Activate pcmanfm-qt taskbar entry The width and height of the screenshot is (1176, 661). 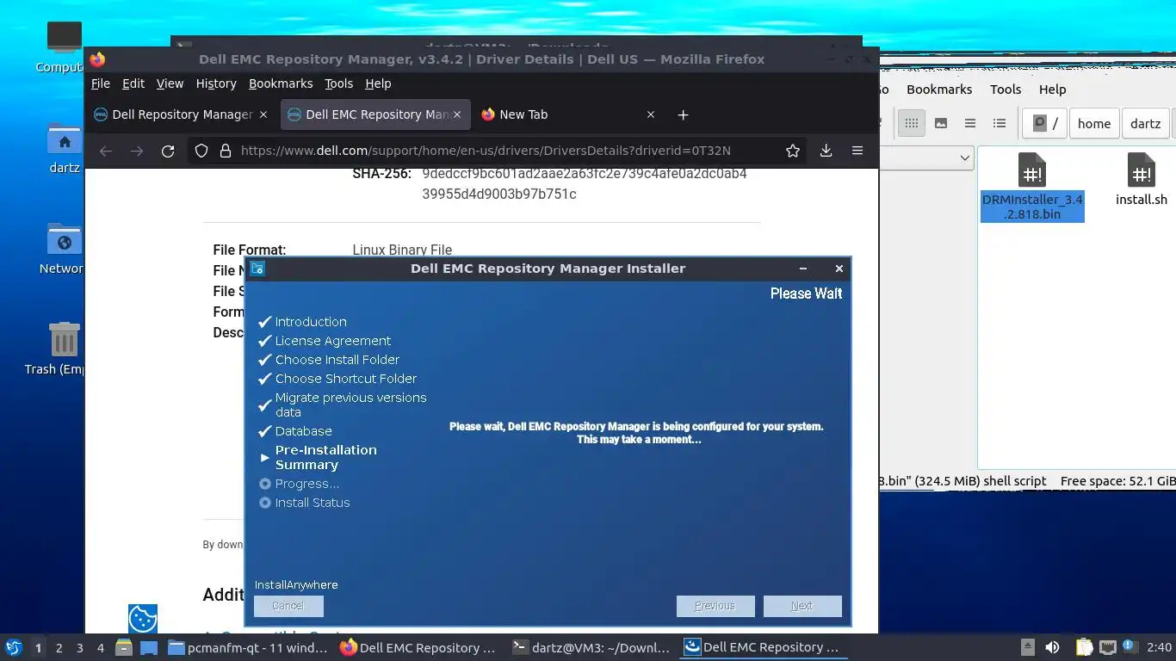[248, 648]
